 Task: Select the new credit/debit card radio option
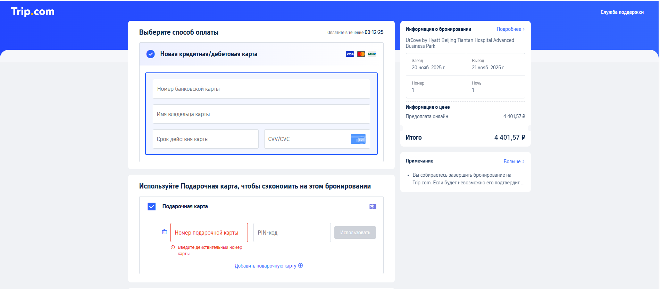pos(150,54)
